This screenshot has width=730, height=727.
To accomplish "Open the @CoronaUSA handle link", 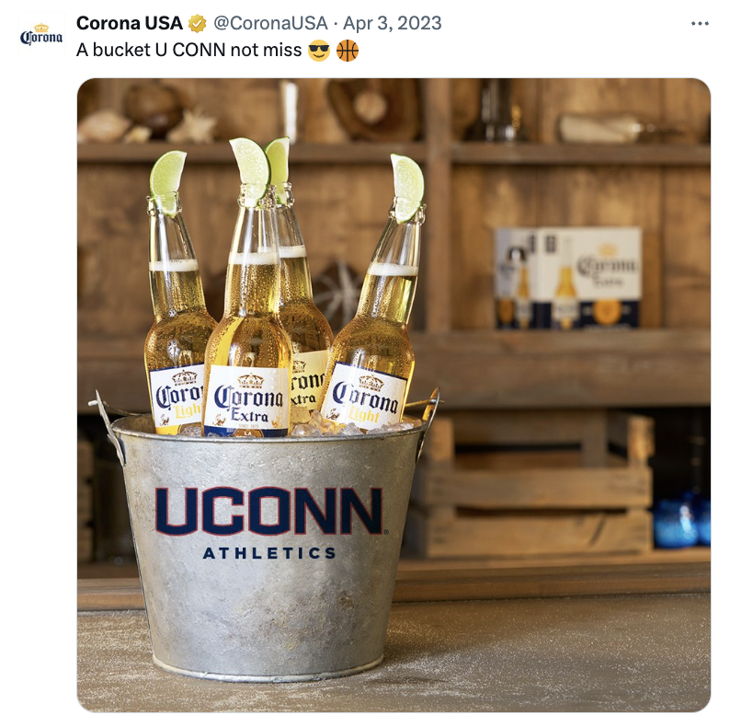I will click(271, 23).
